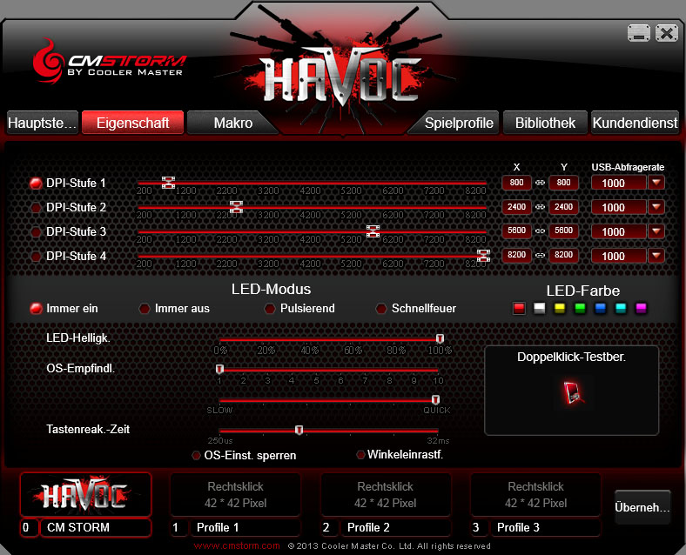
Task: Select DPI-Stufe 1 radio button
Action: click(x=36, y=183)
